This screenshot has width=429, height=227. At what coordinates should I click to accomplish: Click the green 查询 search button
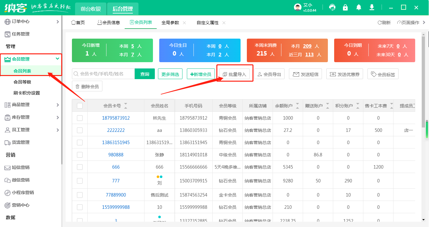(145, 74)
